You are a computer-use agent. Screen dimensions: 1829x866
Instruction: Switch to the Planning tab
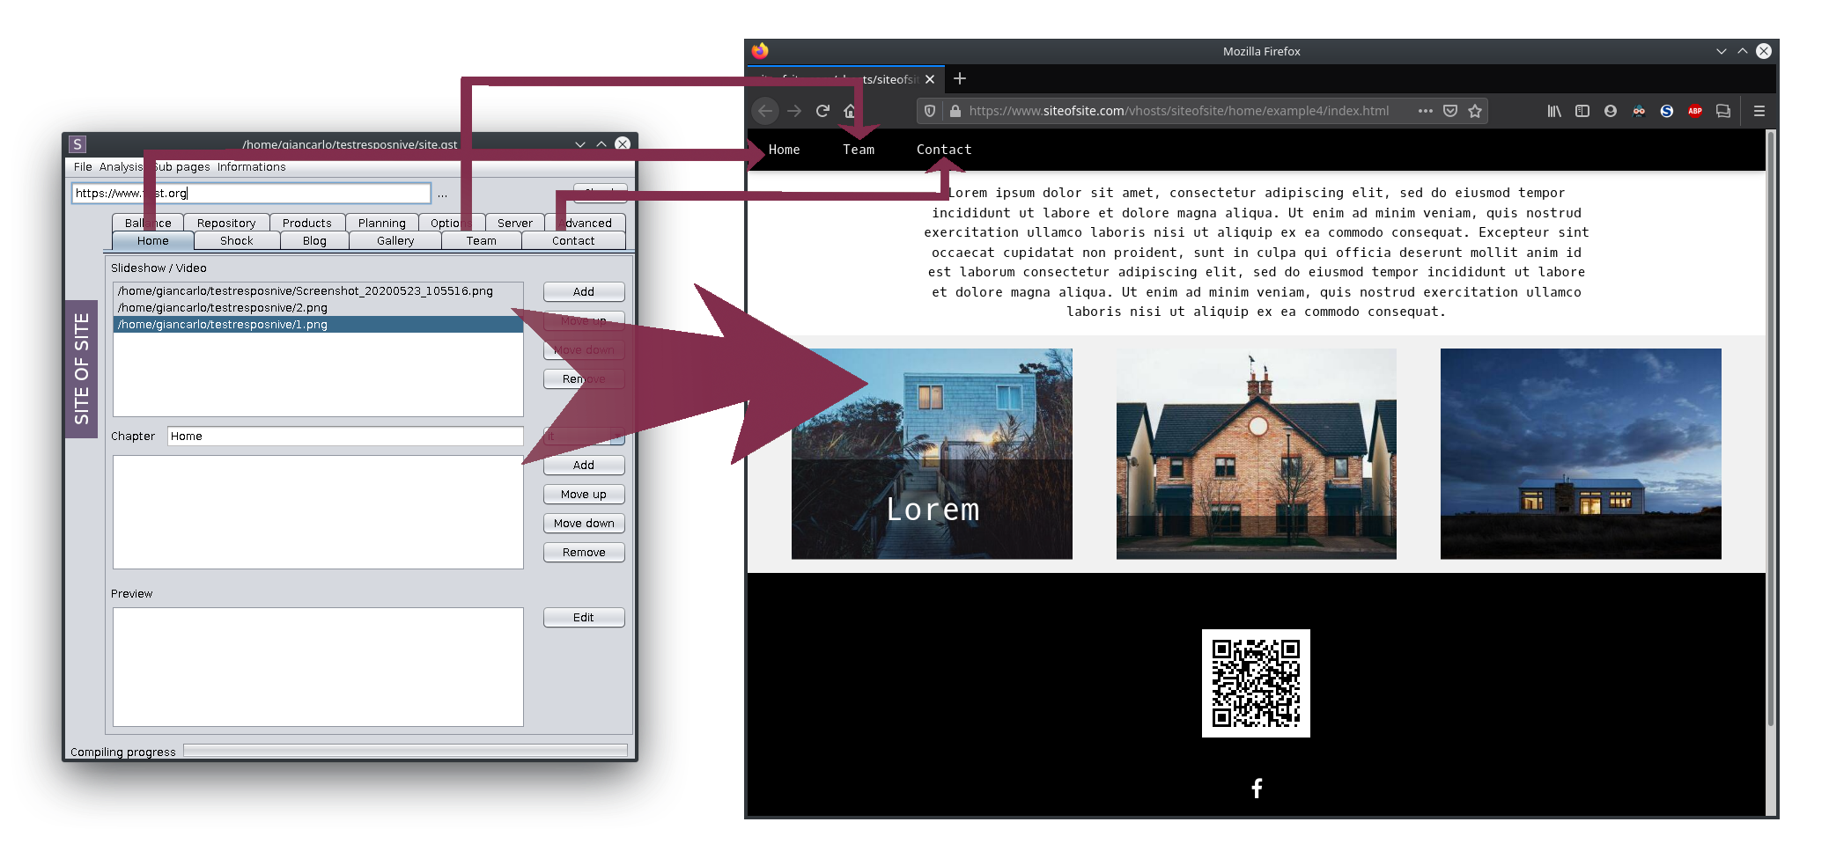click(x=382, y=223)
